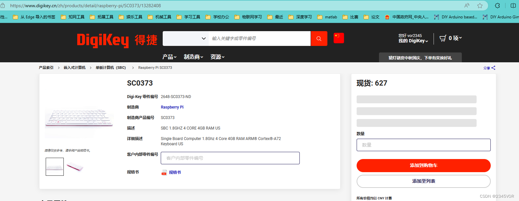Go to 产品索引 breadcrumb

pyautogui.click(x=46, y=68)
